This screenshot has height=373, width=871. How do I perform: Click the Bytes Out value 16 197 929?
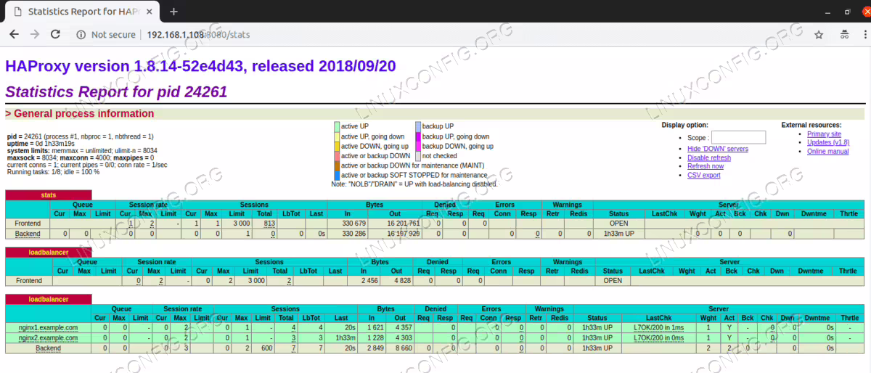[402, 234]
